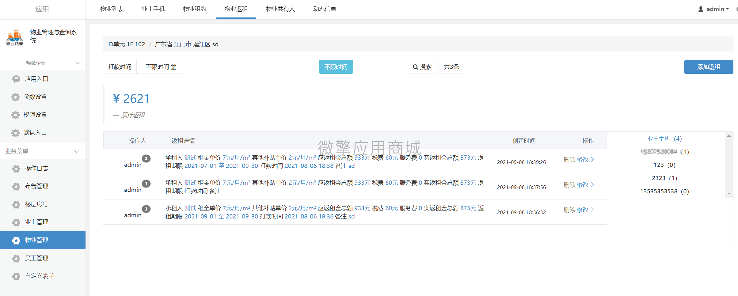Switch to the 物业共有人 tab
Image resolution: width=738 pixels, height=296 pixels.
(280, 9)
